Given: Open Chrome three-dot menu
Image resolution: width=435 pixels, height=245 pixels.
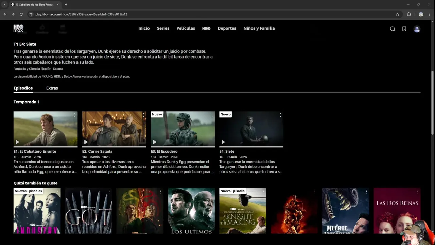Looking at the screenshot, I should [430, 14].
